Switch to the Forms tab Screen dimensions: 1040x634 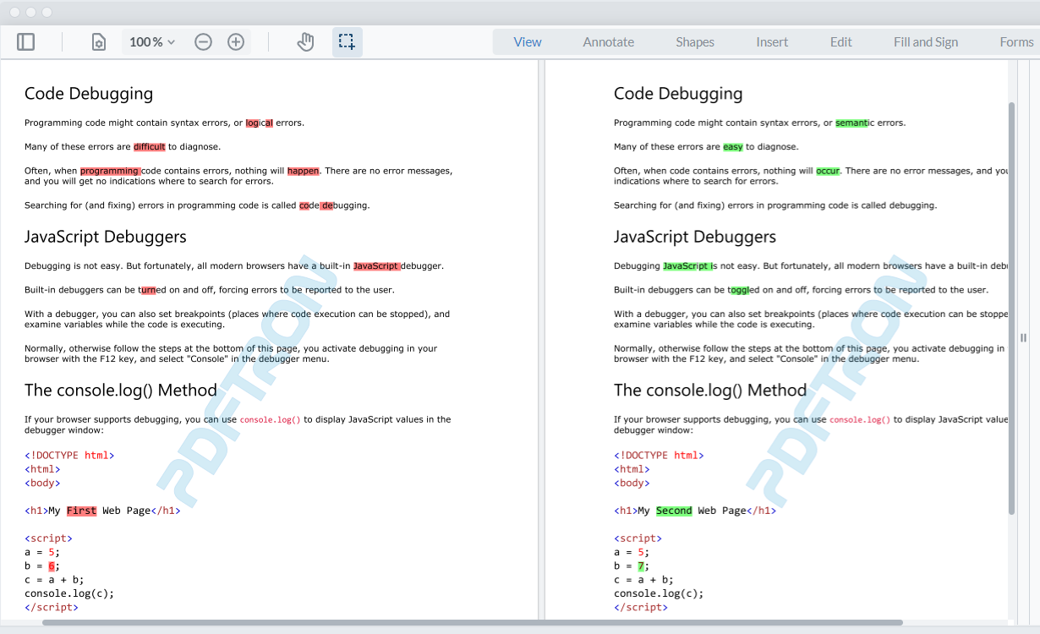pos(1016,41)
